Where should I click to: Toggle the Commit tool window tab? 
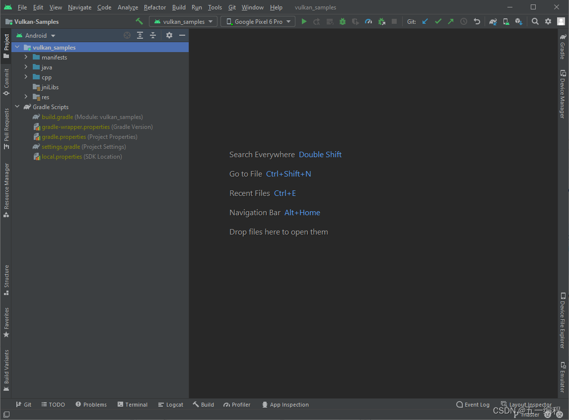coord(6,82)
